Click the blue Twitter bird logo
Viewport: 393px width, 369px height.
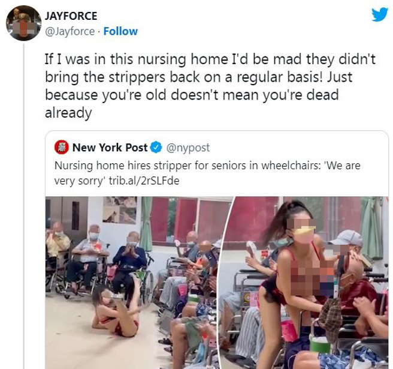[380, 14]
